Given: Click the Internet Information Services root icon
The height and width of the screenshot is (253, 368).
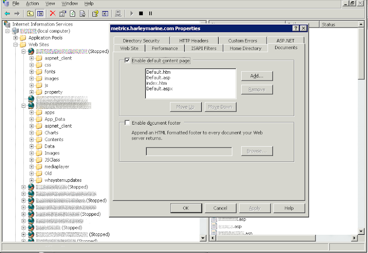Looking at the screenshot, I should click(x=7, y=24).
